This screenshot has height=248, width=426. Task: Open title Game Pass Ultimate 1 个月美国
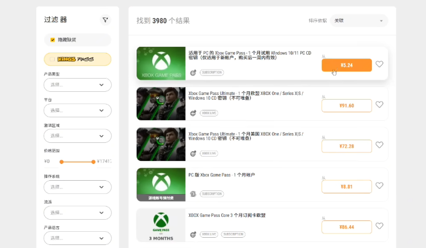pos(246,136)
